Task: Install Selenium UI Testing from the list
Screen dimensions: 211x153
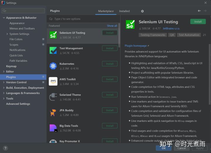Action: tap(110, 33)
